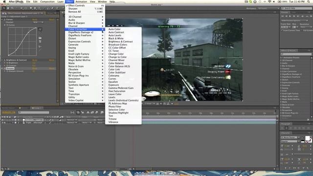Click the curve bezier mode icon
This screenshot has width=313, height=176.
click(x=40, y=29)
